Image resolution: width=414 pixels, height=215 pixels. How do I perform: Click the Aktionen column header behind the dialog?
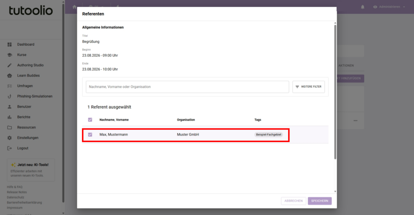346,66
